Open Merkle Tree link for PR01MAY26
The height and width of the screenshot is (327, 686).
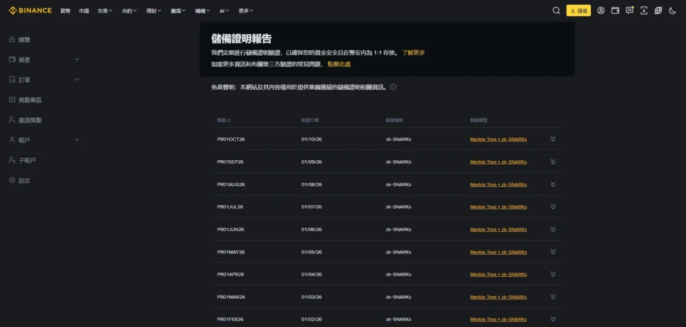pyautogui.click(x=498, y=252)
